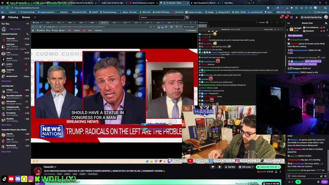Collapse the Stream Chat panel

(289, 23)
